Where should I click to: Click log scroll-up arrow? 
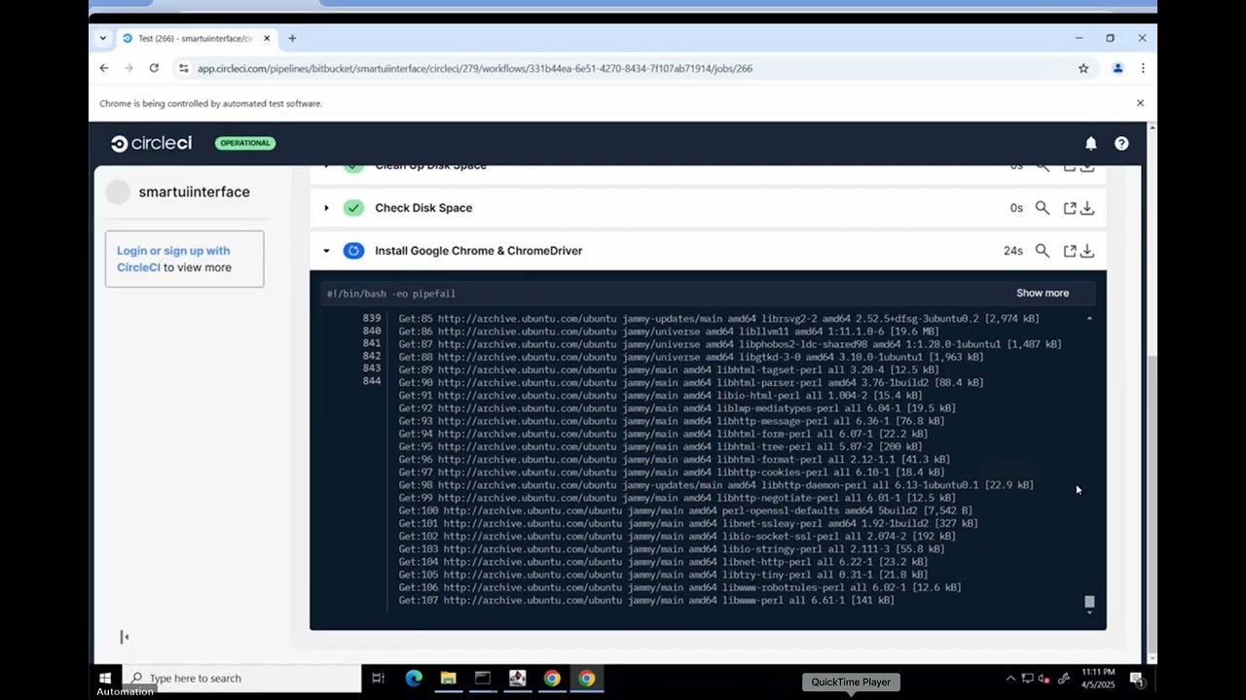click(x=1089, y=319)
